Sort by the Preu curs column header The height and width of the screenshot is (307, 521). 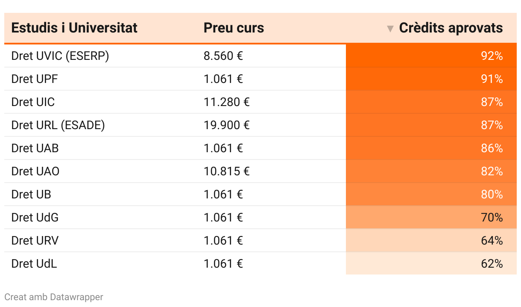click(x=234, y=28)
